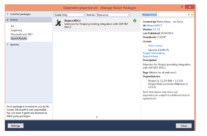Select the All online source
Image resolution: width=207 pixels, height=136 pixels.
12,26
